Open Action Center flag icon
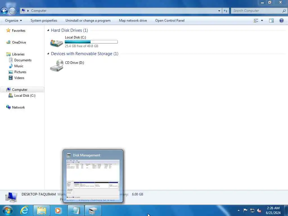This screenshot has height=216, width=288. [245, 210]
